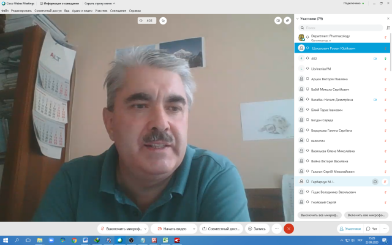Start recording with Запись button
Screen dimensions: 392x245
(257, 228)
